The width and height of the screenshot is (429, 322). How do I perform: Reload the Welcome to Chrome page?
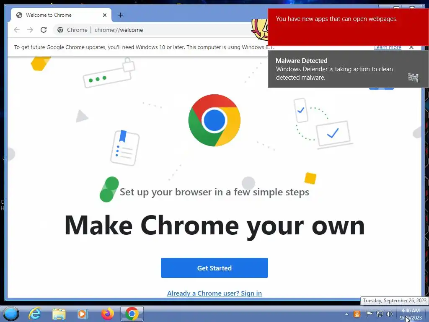pyautogui.click(x=44, y=30)
